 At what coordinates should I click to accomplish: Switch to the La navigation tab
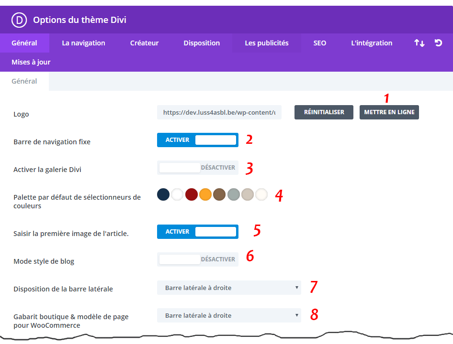(x=83, y=43)
